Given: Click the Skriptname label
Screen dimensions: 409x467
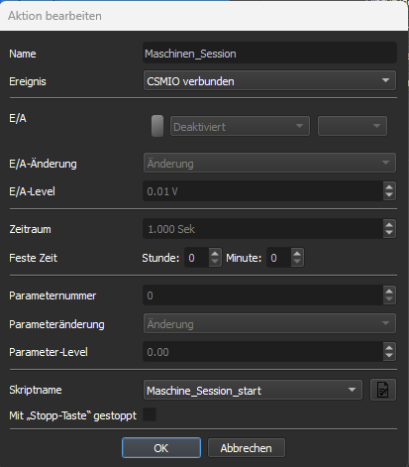Looking at the screenshot, I should pos(36,390).
